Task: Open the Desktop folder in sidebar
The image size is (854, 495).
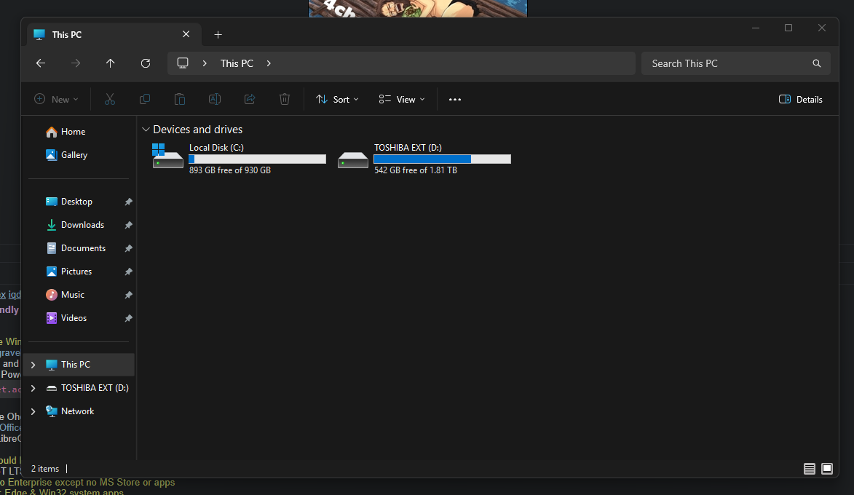Action: click(76, 202)
